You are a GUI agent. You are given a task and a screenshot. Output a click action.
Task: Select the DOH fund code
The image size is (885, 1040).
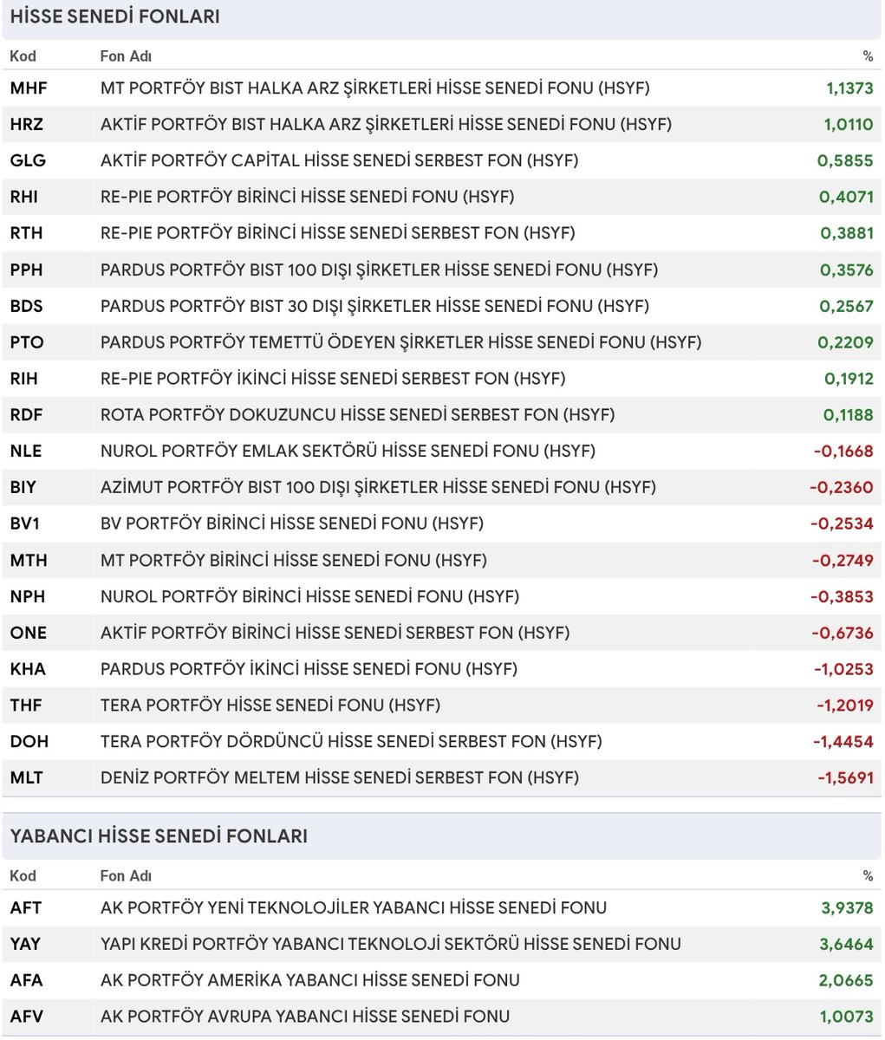(29, 743)
